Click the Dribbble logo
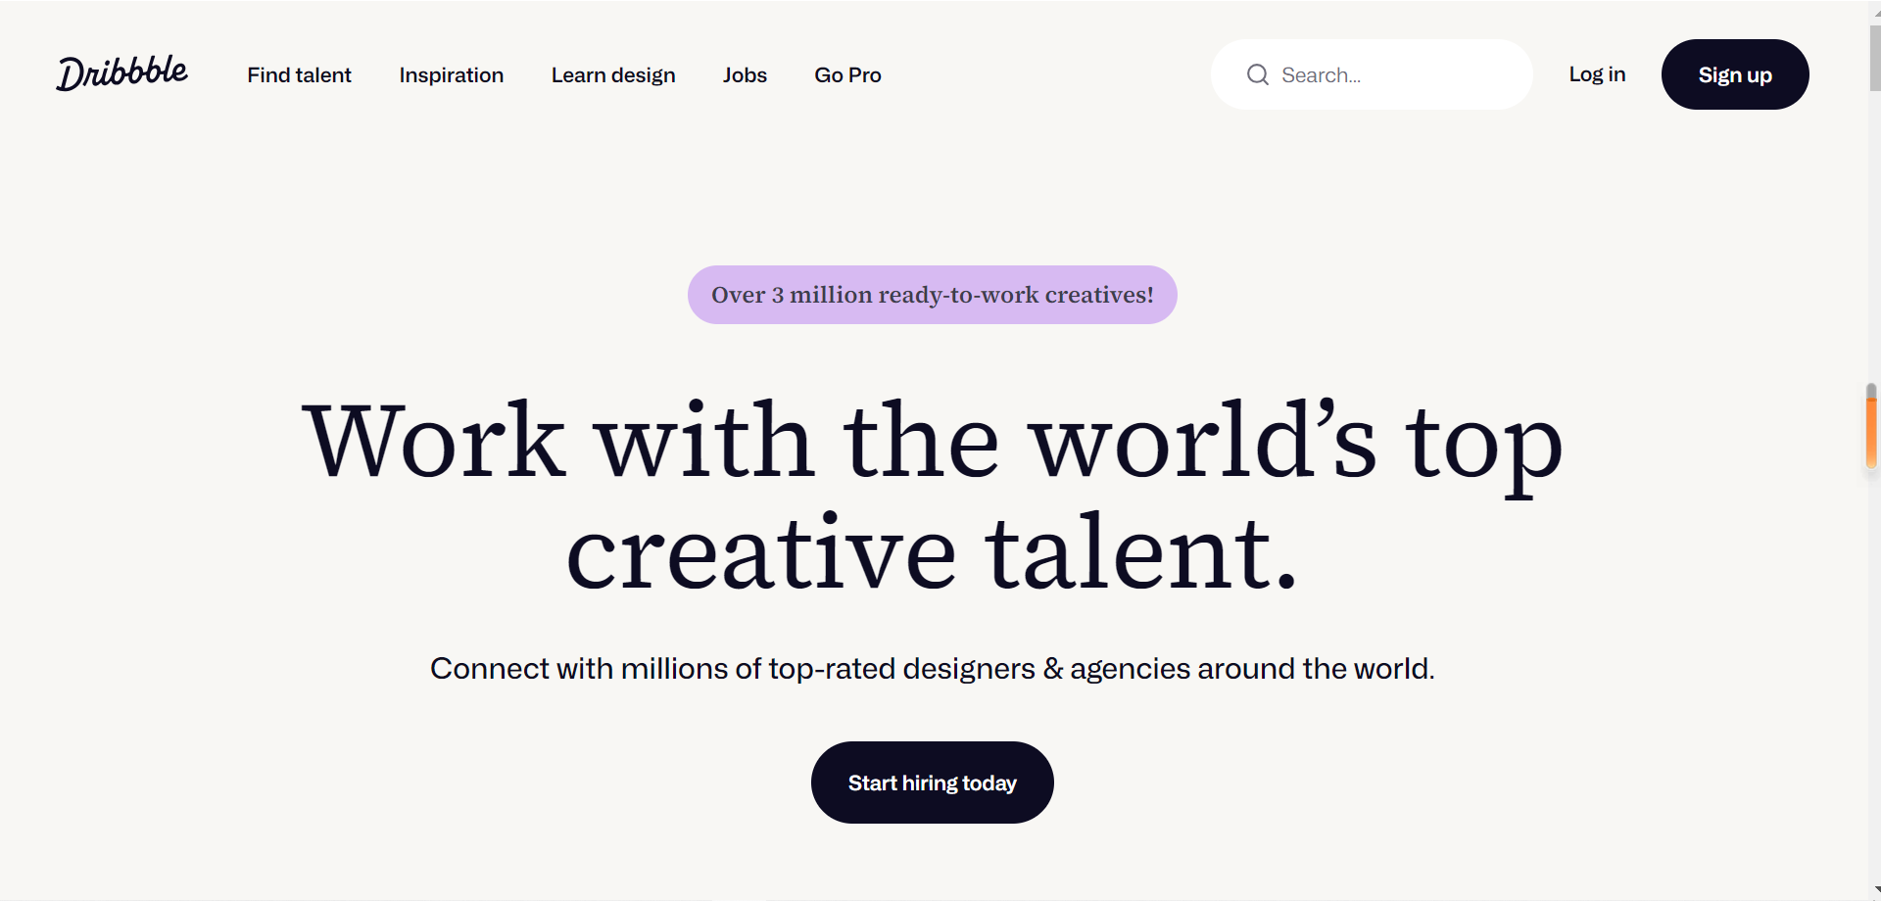Image resolution: width=1881 pixels, height=901 pixels. click(121, 73)
